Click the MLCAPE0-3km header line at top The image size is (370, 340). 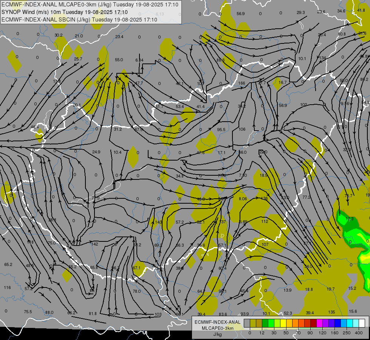(x=90, y=5)
